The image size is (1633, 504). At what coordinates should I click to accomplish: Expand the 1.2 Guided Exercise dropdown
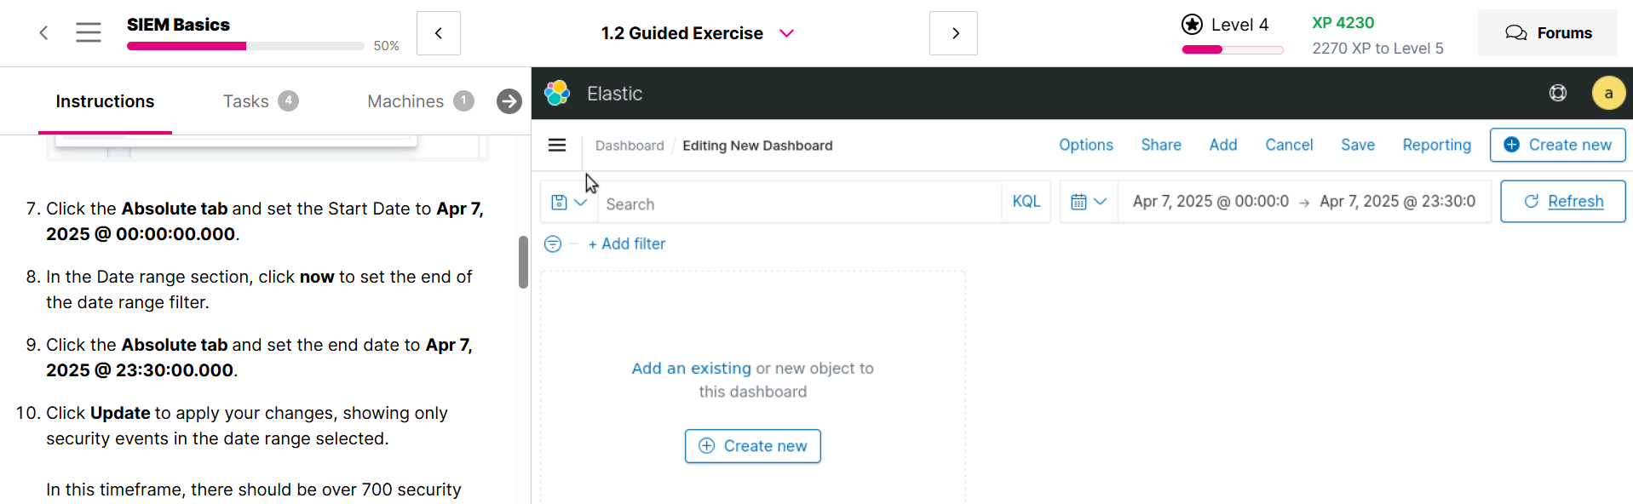click(786, 33)
